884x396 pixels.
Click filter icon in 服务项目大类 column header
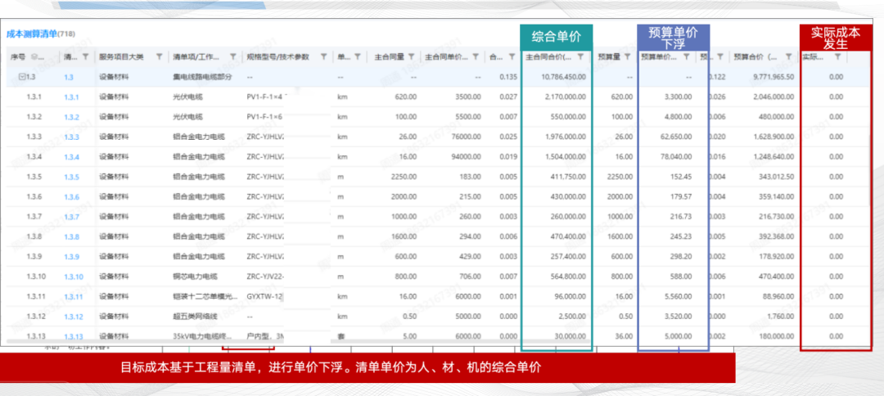pyautogui.click(x=159, y=57)
